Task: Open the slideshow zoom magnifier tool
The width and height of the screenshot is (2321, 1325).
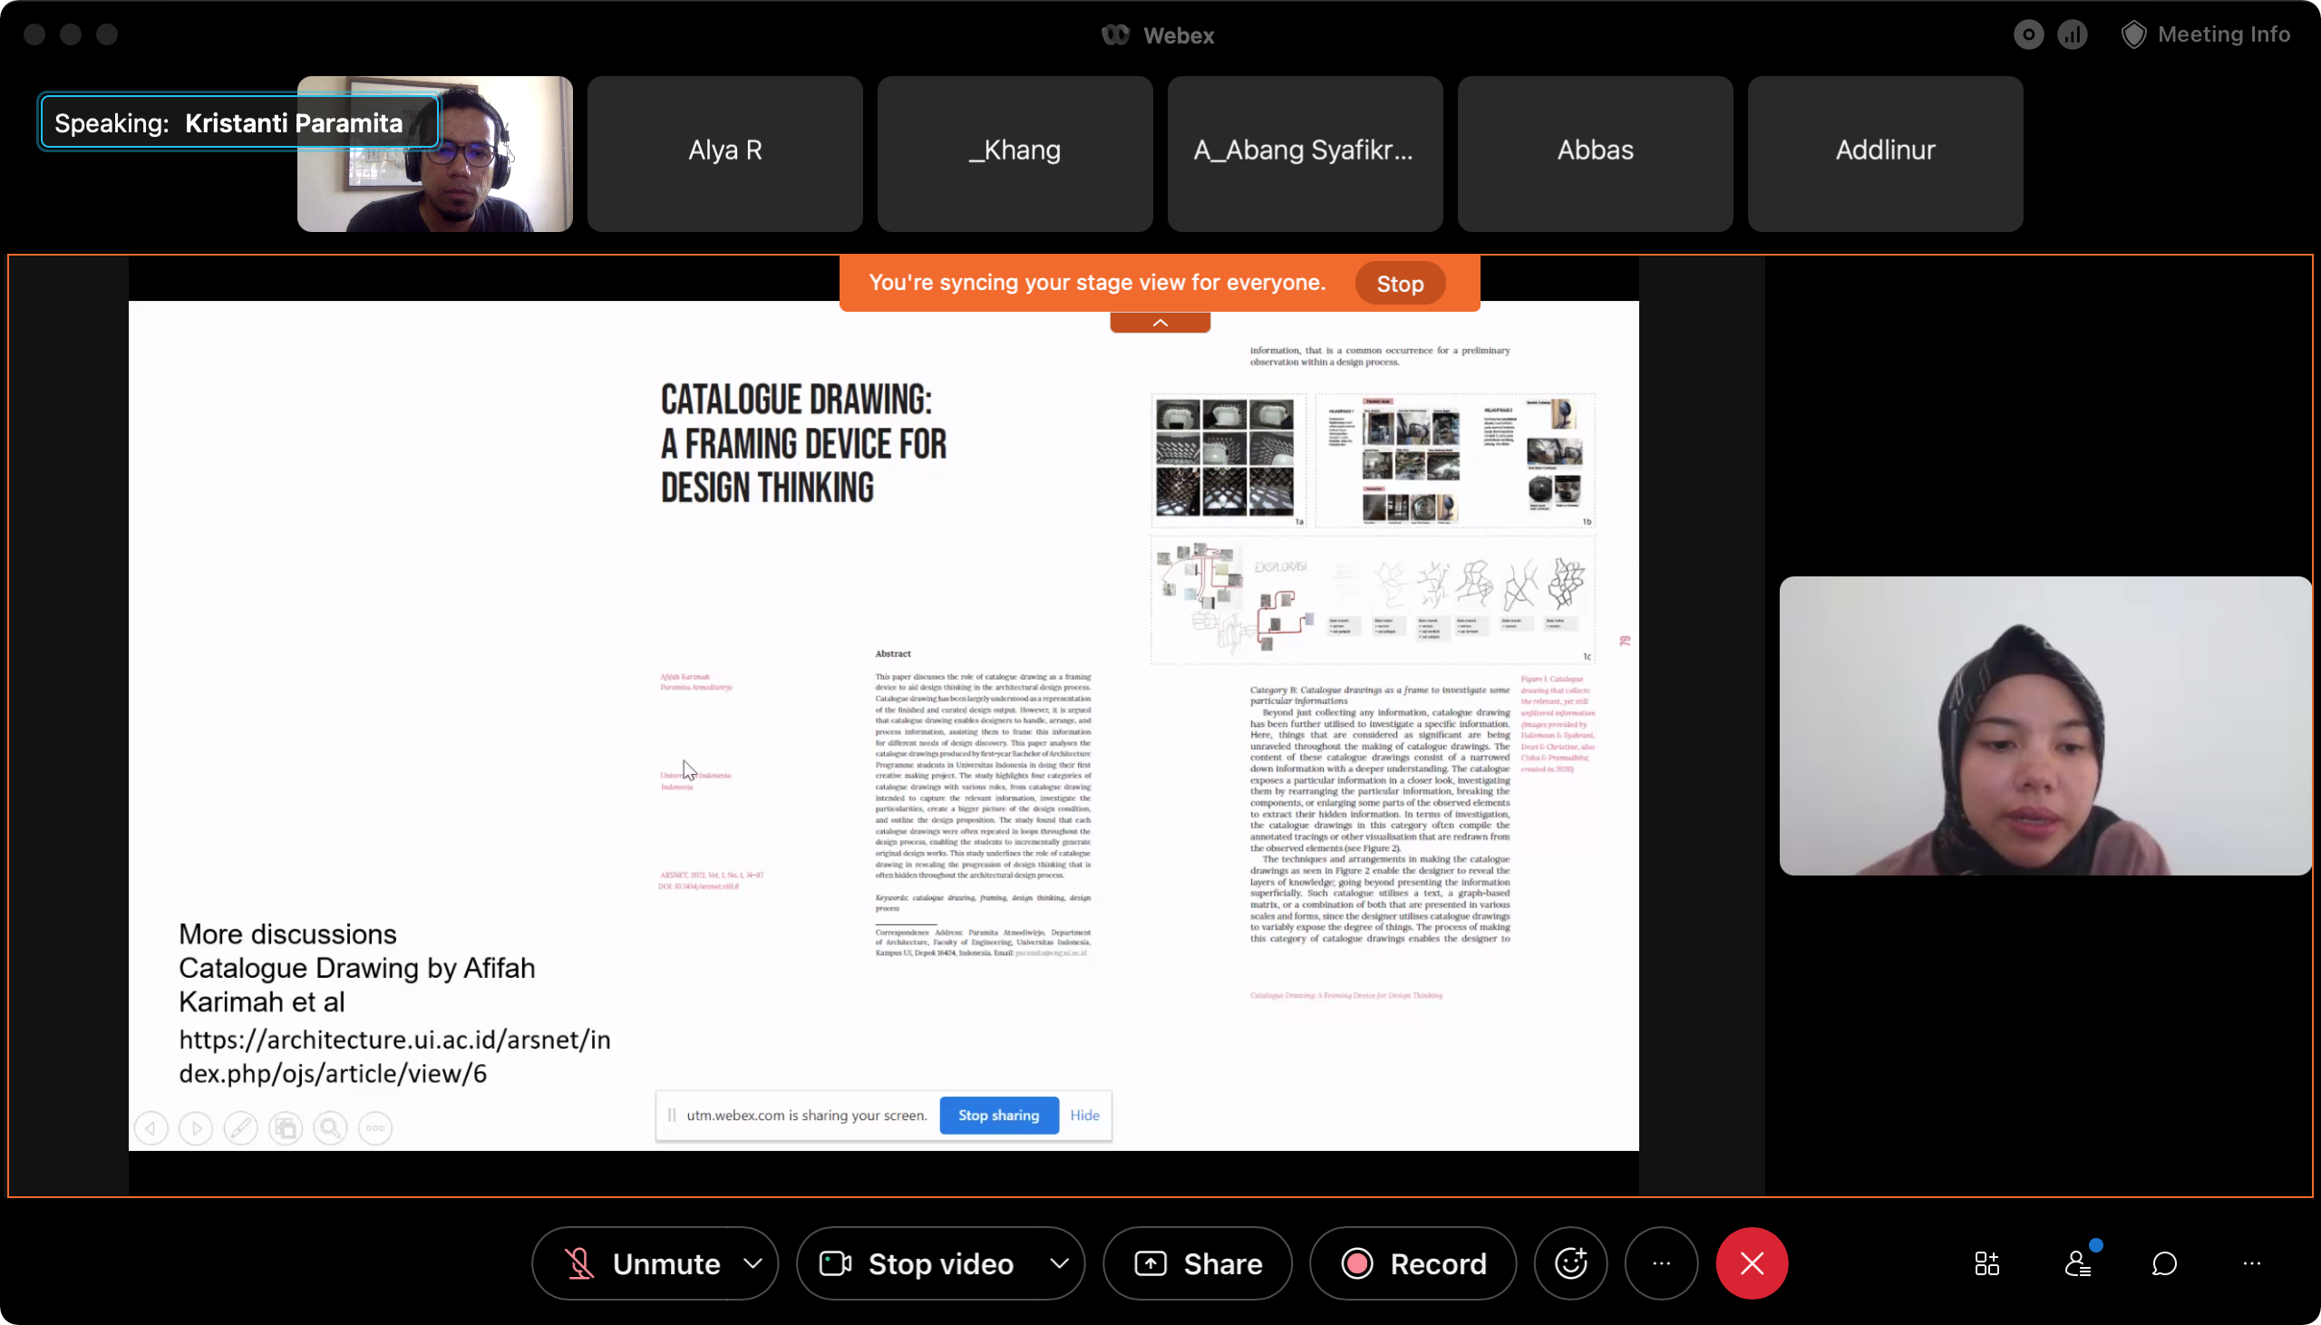Action: point(330,1128)
